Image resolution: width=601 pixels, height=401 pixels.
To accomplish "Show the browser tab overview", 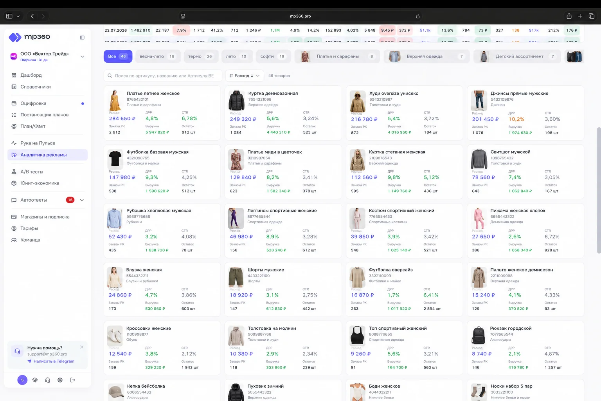I will coord(592,16).
